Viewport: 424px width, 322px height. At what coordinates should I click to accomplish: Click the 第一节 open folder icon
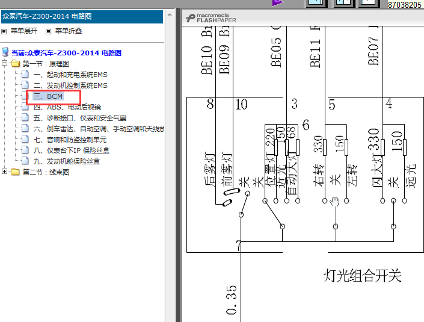(x=16, y=64)
